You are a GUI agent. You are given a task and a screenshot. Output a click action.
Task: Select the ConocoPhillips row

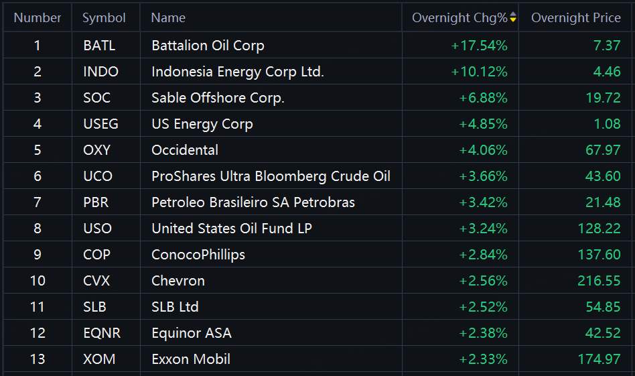tap(198, 255)
